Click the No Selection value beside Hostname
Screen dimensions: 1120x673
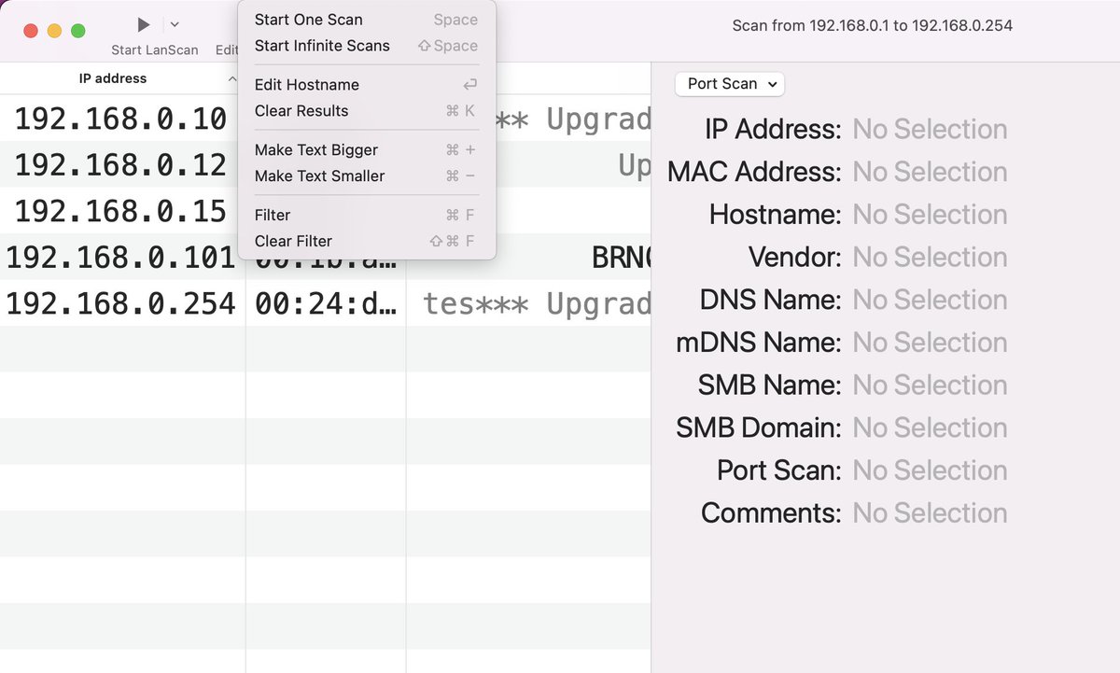[930, 214]
